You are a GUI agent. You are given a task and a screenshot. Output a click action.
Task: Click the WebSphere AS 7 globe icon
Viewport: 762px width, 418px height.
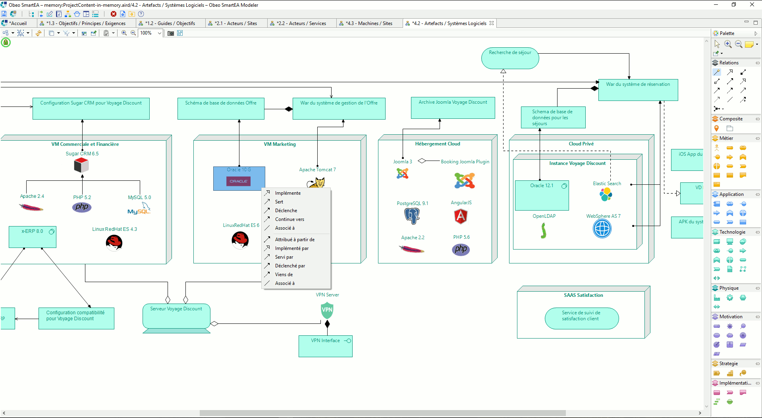(602, 229)
